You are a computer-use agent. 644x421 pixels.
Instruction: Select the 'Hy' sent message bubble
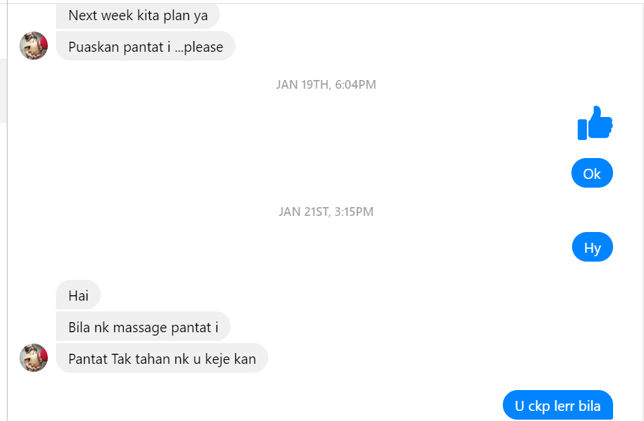(592, 247)
